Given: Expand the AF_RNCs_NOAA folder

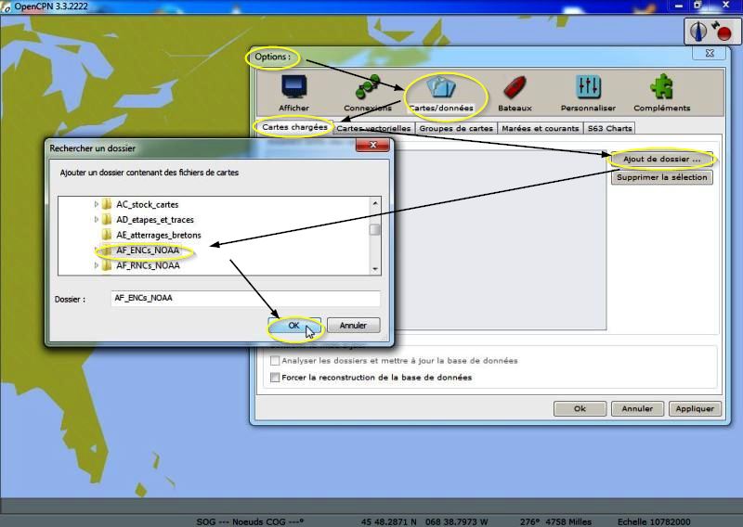Looking at the screenshot, I should pyautogui.click(x=97, y=265).
